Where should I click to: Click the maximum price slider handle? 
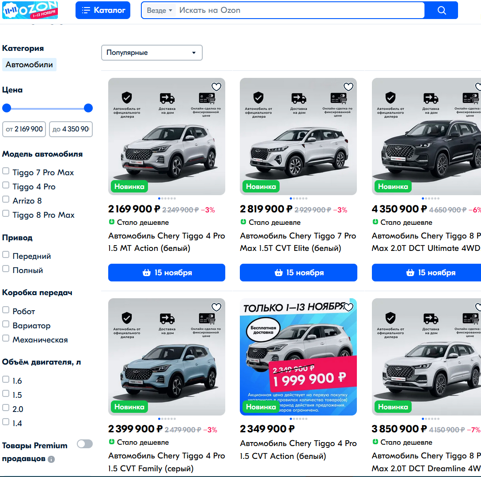tap(88, 108)
